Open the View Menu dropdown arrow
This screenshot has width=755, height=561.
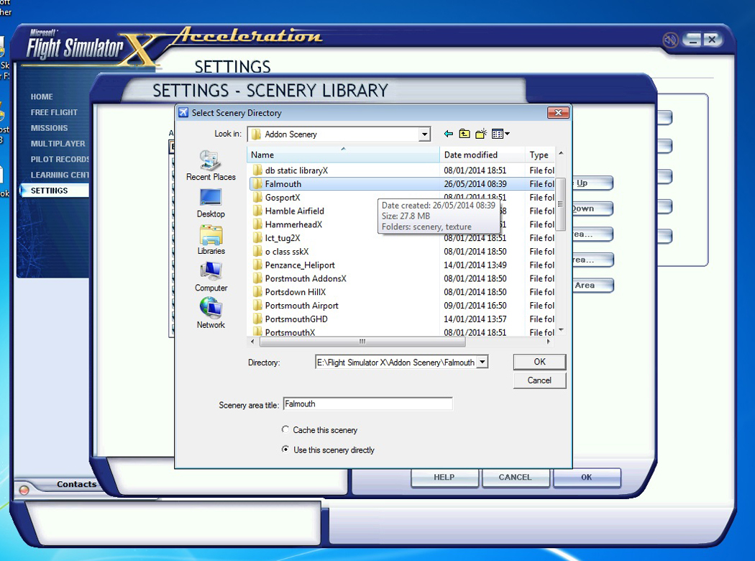(x=507, y=134)
